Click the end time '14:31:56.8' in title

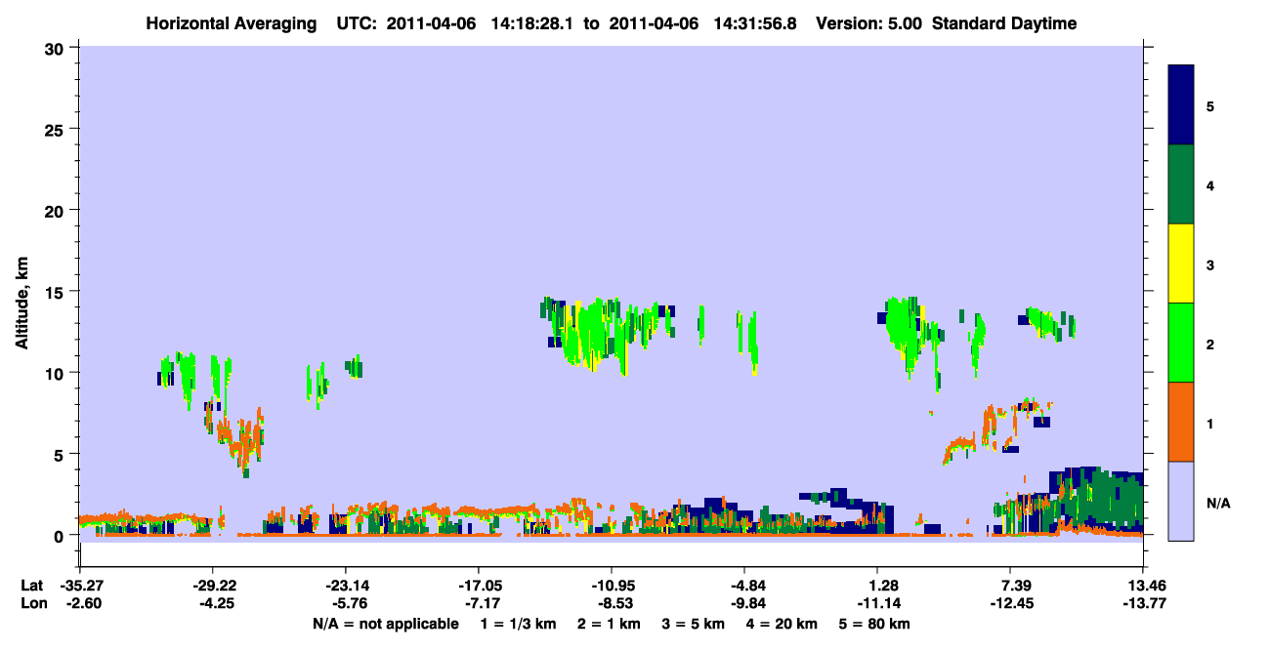click(757, 23)
